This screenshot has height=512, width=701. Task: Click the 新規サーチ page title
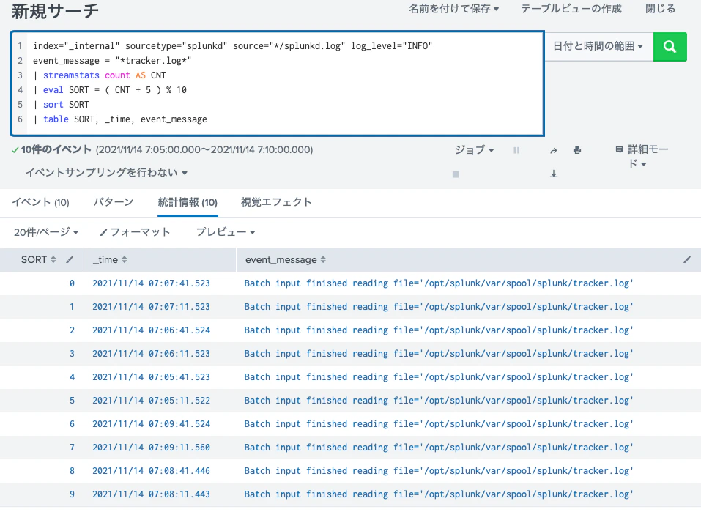55,11
